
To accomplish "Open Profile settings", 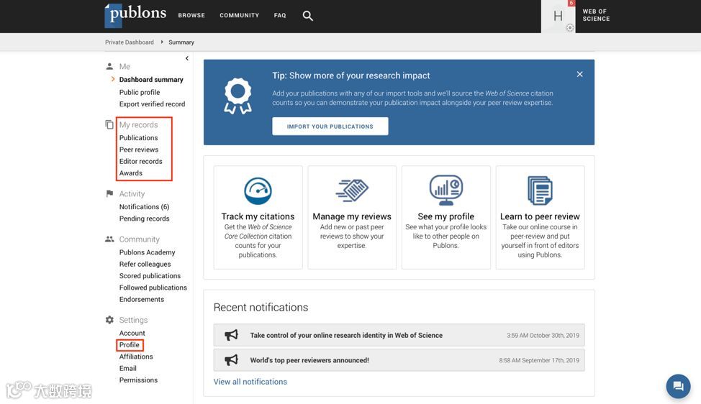I will point(130,344).
